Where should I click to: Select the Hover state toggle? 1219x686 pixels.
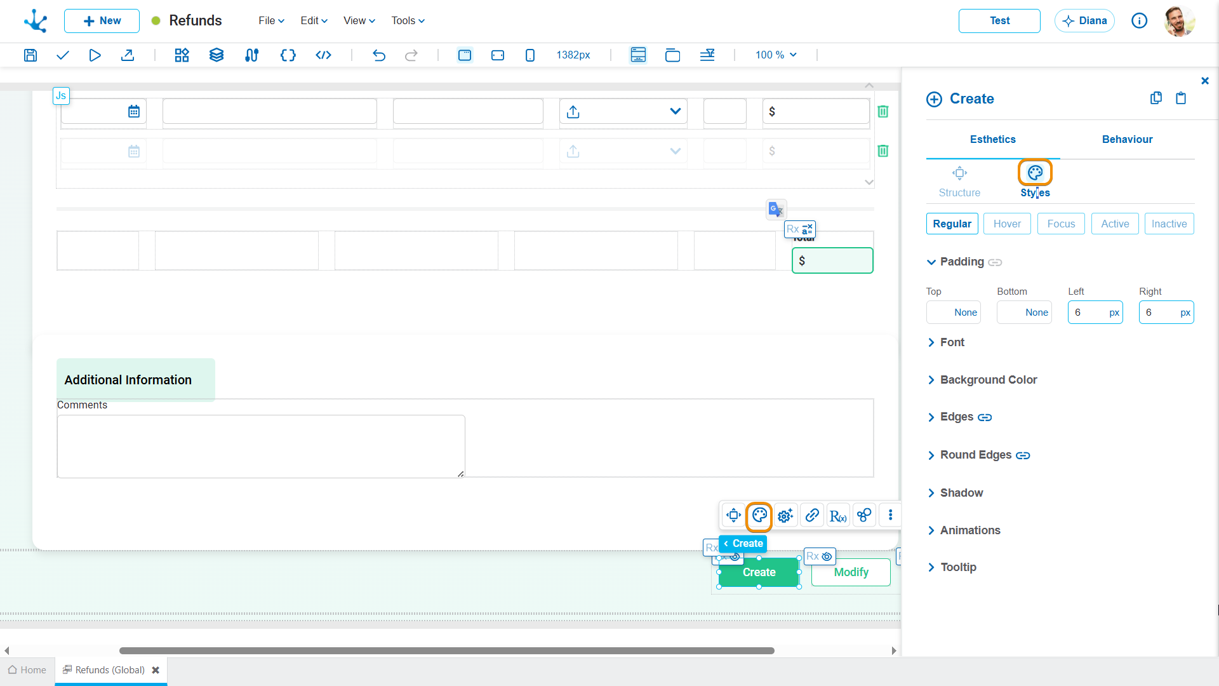click(1007, 224)
